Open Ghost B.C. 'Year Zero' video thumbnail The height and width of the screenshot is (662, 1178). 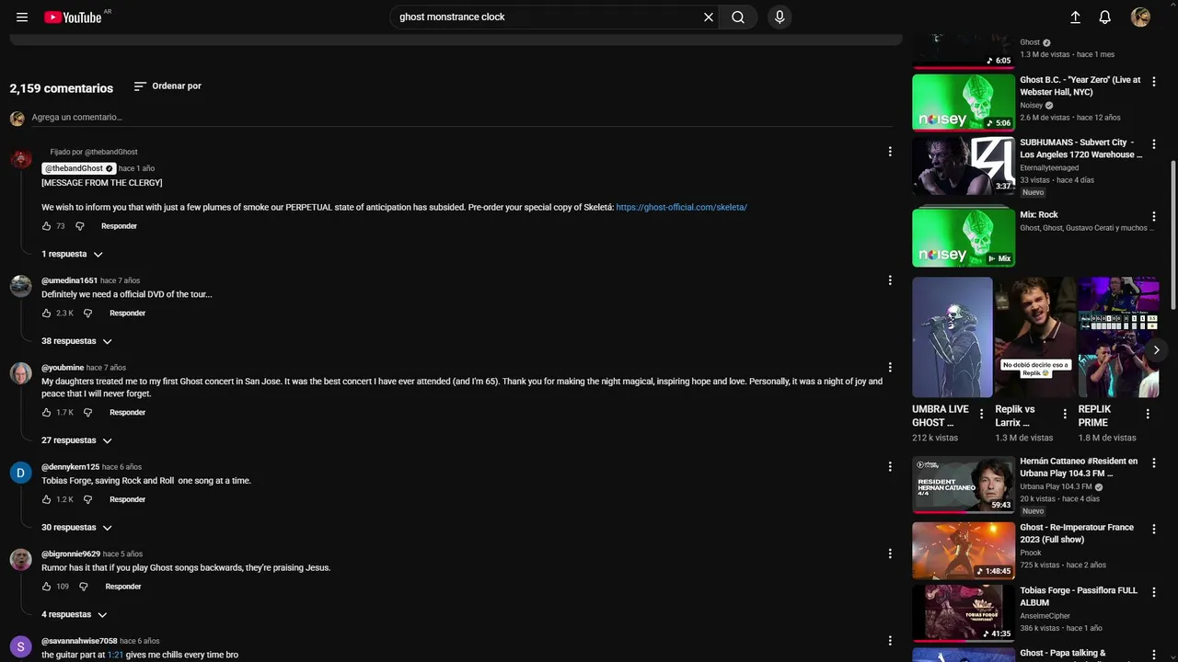point(964,102)
